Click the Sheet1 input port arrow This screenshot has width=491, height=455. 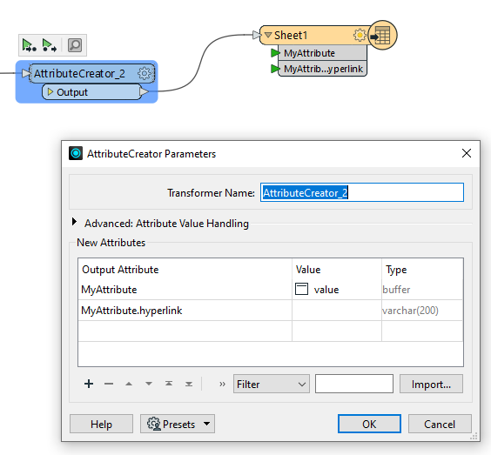tap(257, 35)
